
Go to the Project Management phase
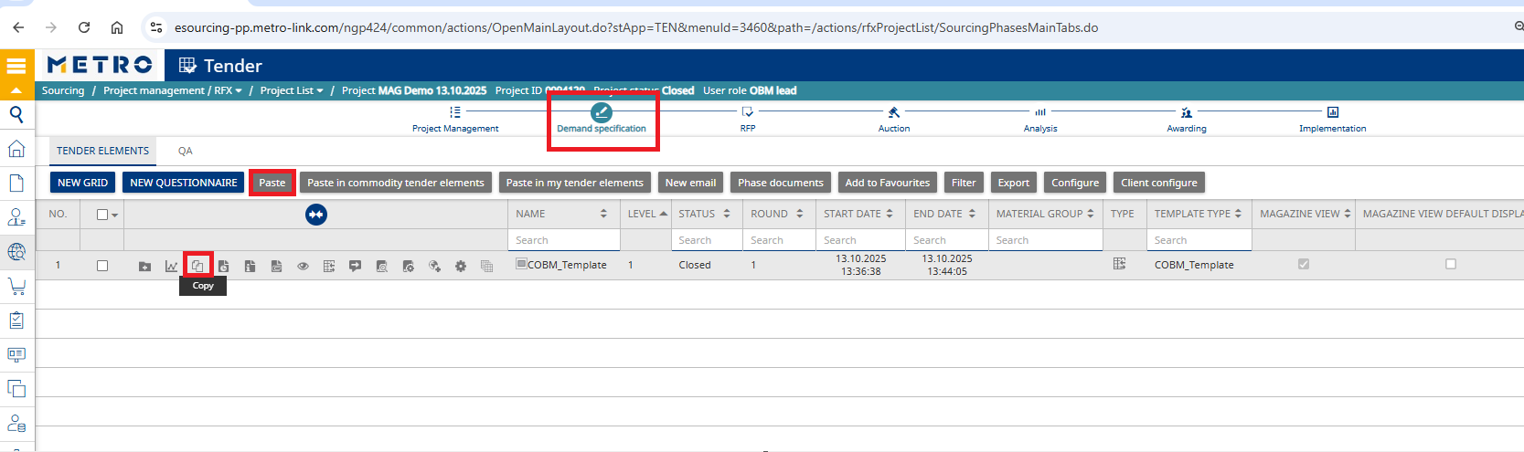[x=455, y=119]
